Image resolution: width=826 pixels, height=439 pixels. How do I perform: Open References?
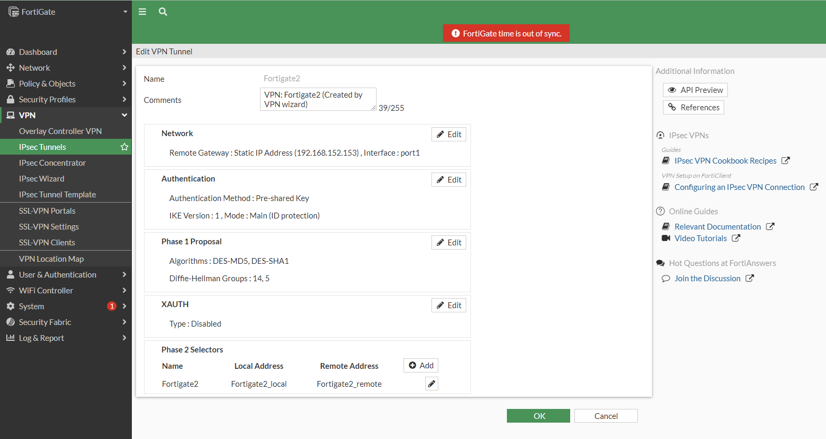(694, 107)
